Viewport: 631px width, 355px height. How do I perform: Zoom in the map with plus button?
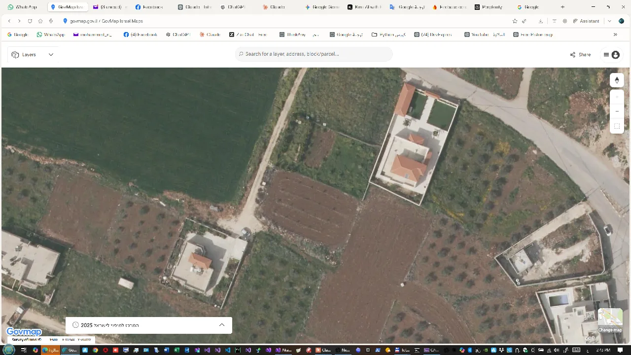point(617,97)
